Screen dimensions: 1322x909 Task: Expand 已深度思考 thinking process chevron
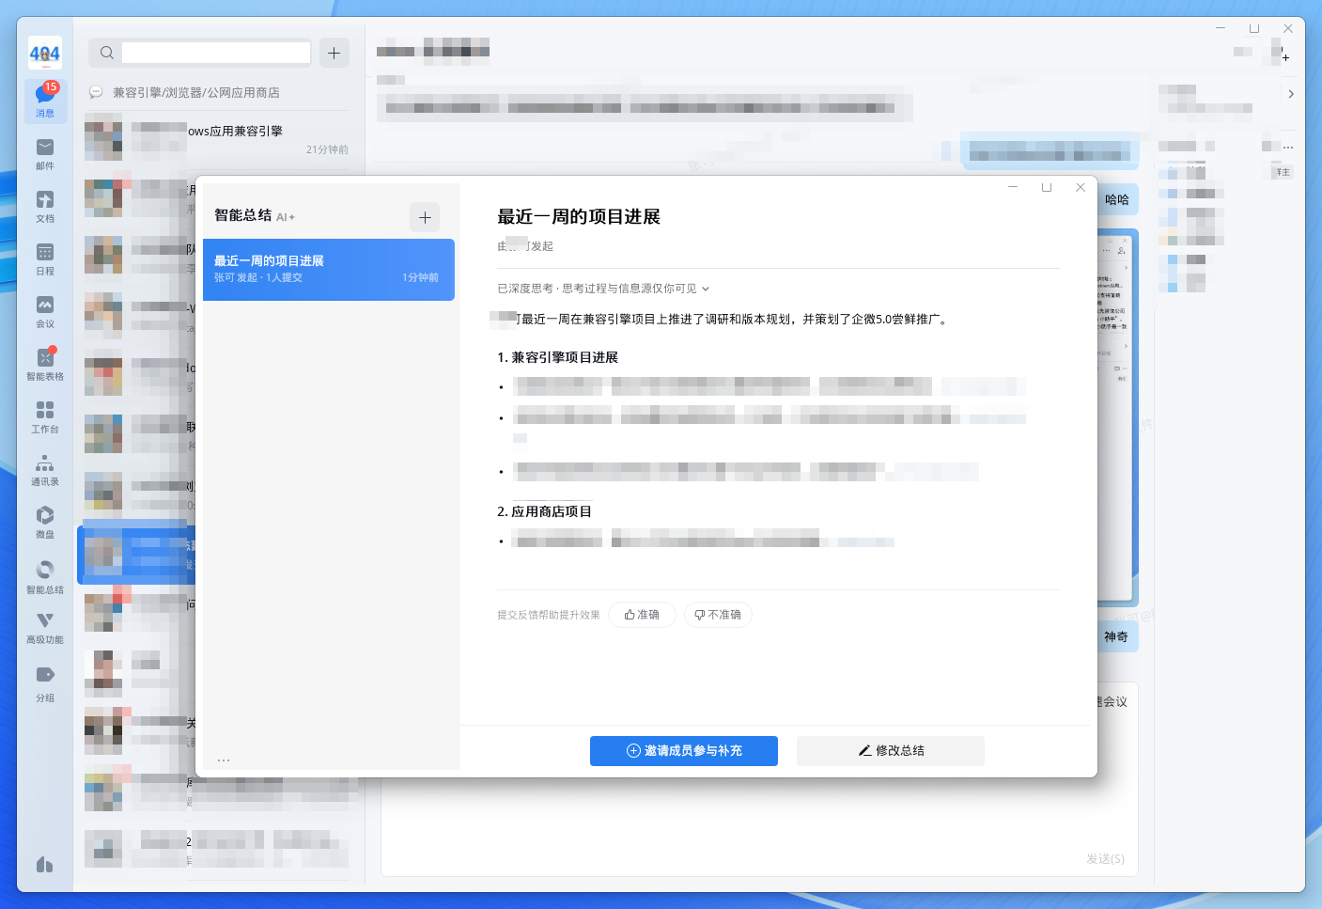pos(706,289)
